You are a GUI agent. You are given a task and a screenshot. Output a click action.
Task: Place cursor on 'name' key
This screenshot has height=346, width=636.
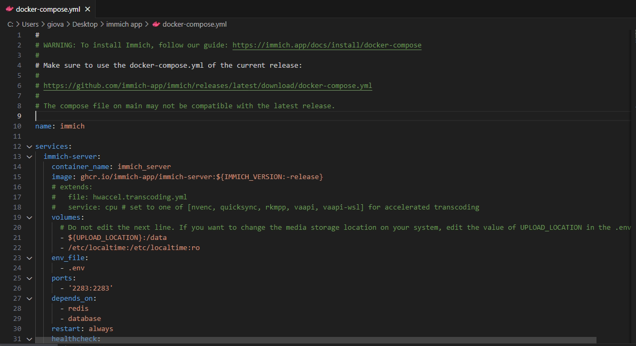[x=43, y=126]
